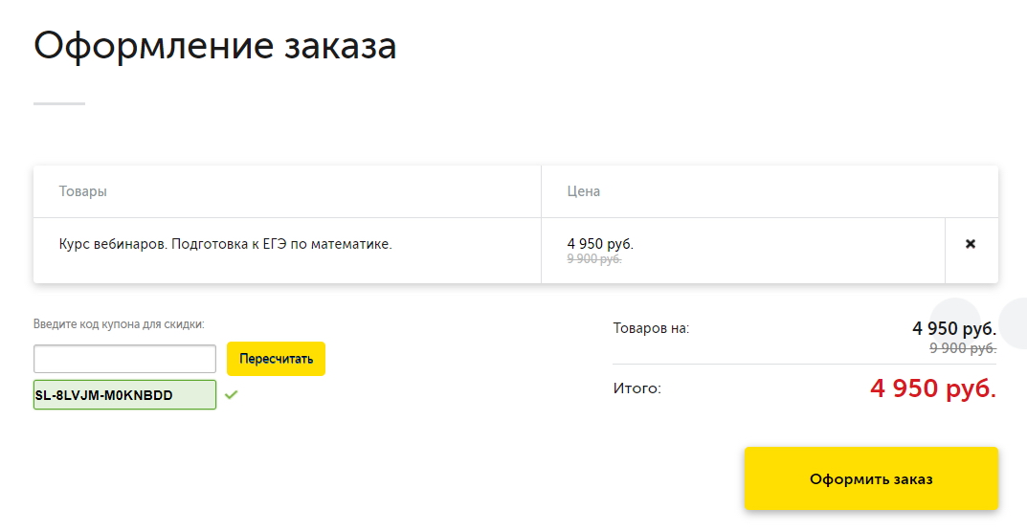Submit order with Оформить заказ button
Viewport: 1027px width, 532px height.
871,478
